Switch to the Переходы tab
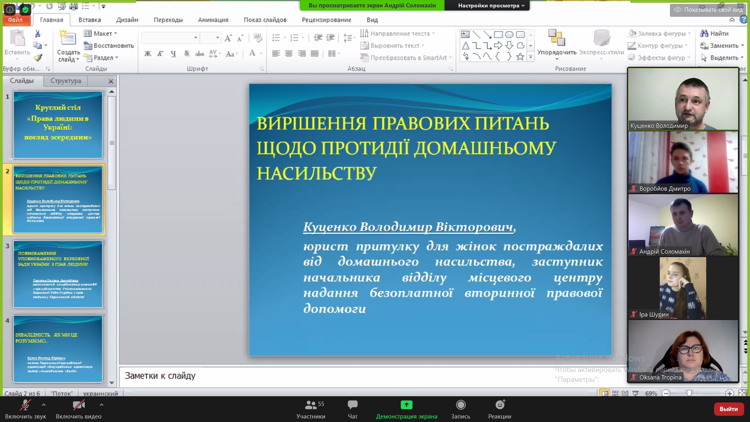 point(168,20)
